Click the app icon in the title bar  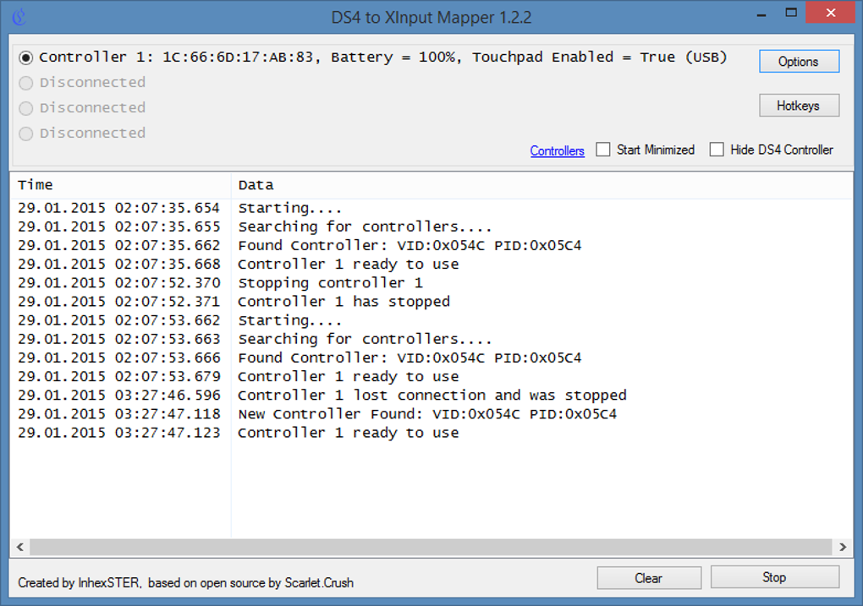pyautogui.click(x=19, y=16)
